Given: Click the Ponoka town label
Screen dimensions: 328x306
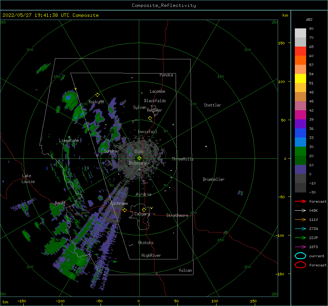Looking at the screenshot, I should tap(166, 75).
